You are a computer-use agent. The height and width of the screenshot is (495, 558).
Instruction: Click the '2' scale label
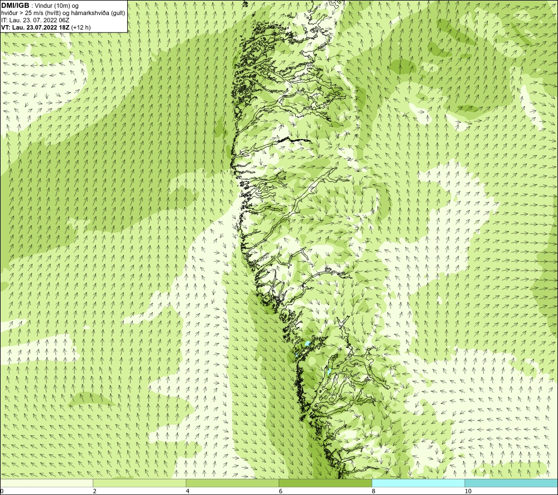pos(95,492)
